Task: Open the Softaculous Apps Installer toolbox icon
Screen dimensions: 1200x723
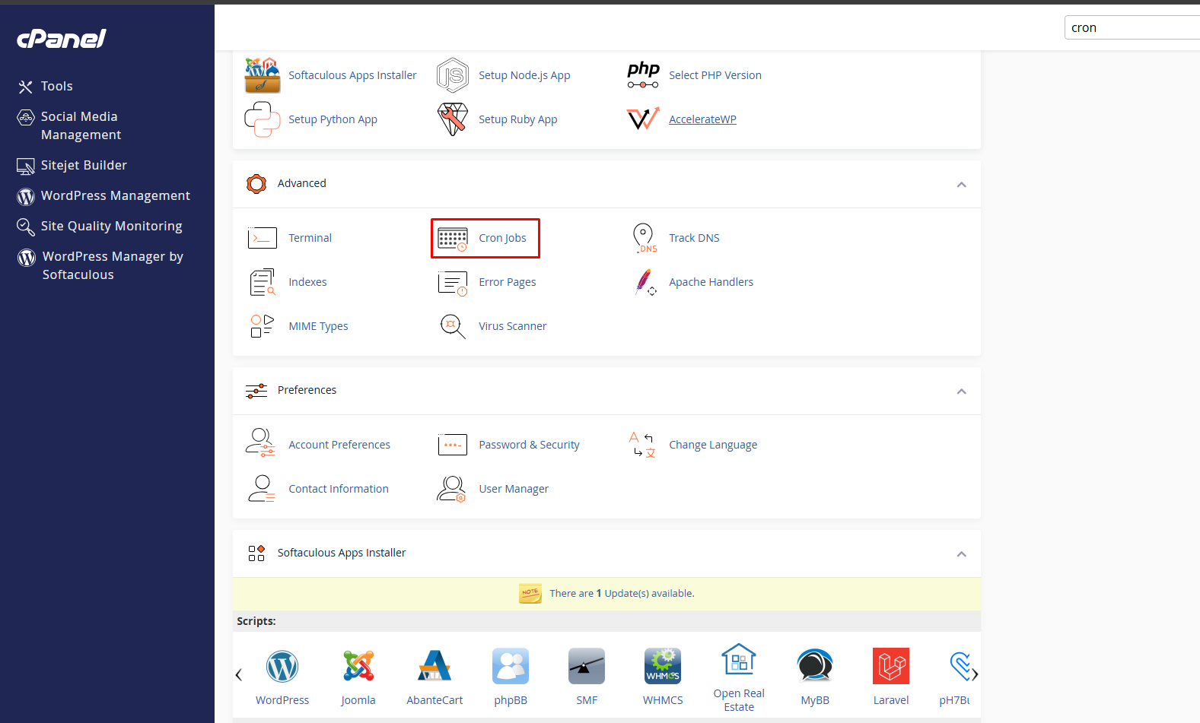Action: 262,75
